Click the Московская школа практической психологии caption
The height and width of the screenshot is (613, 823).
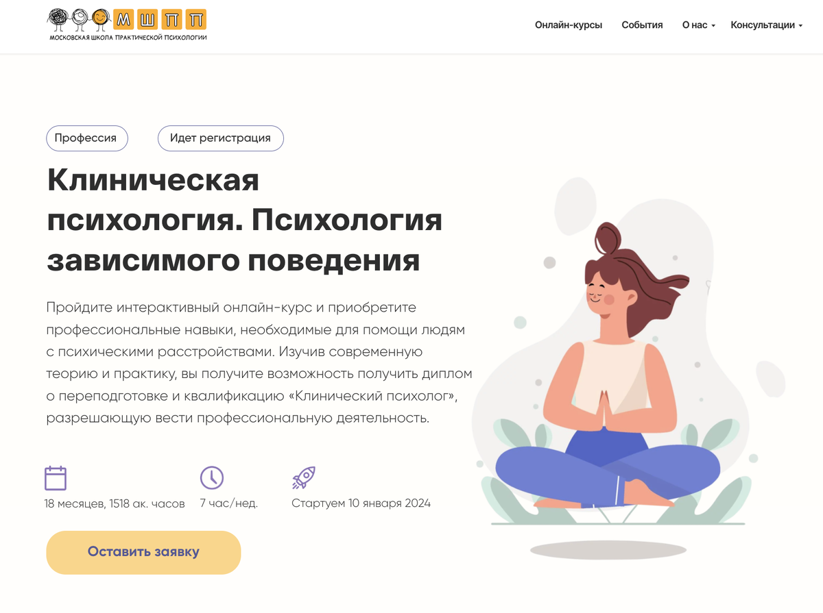click(128, 37)
